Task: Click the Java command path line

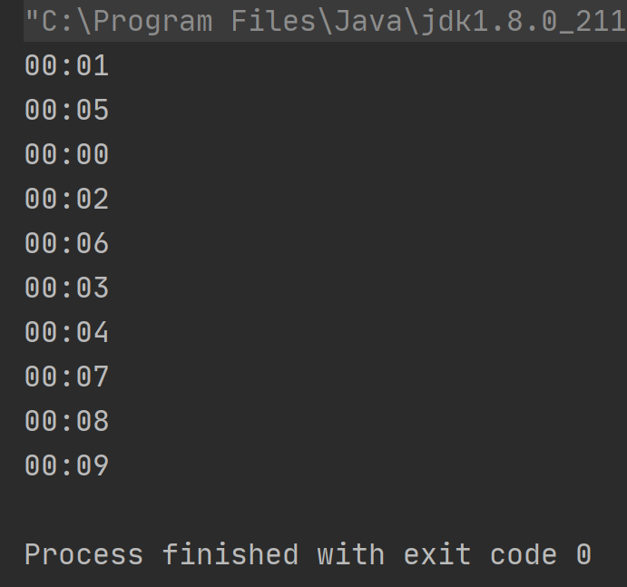Action: click(327, 20)
